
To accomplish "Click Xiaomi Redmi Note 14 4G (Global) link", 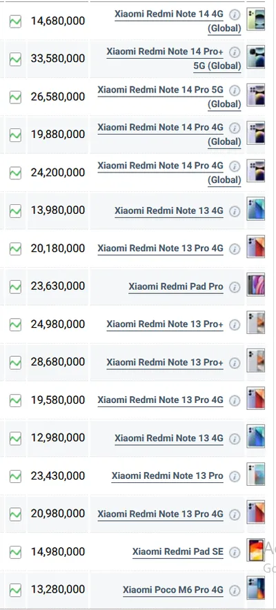I will click(177, 21).
